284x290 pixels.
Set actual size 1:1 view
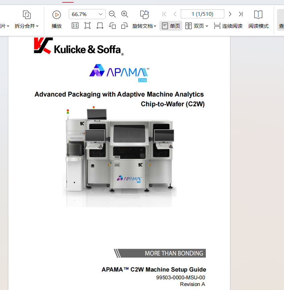pos(75,26)
